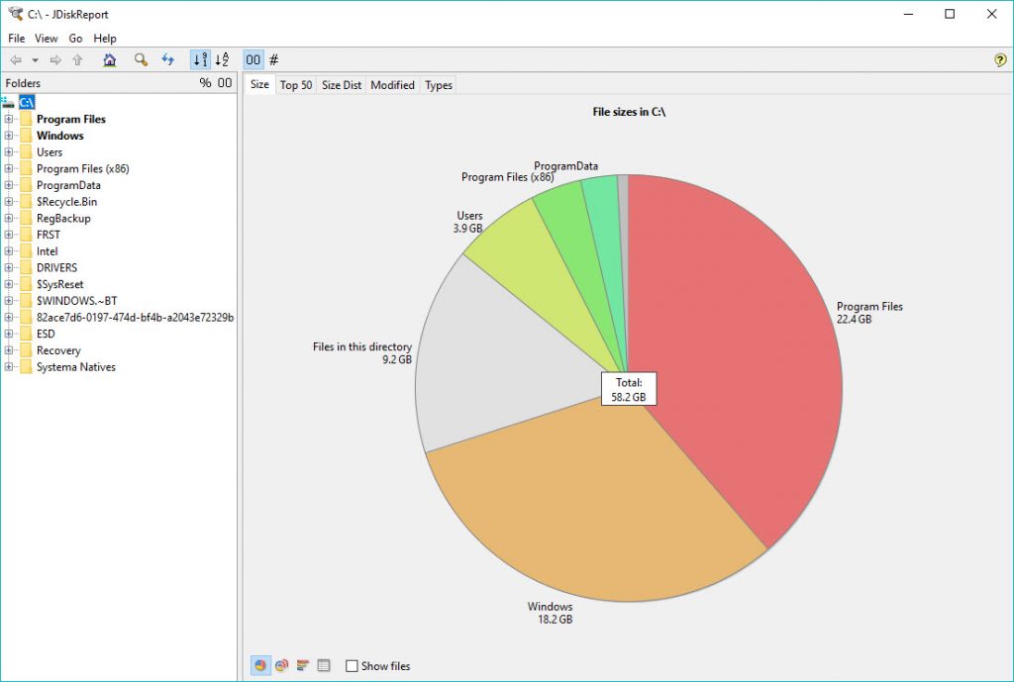
Task: Click the up-directory arrow icon
Action: (77, 60)
